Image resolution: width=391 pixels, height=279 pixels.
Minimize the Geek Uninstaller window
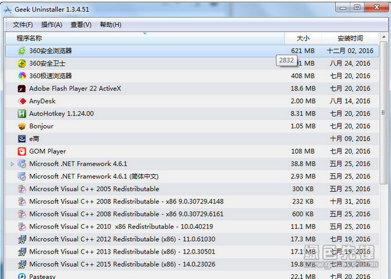[x=343, y=8]
